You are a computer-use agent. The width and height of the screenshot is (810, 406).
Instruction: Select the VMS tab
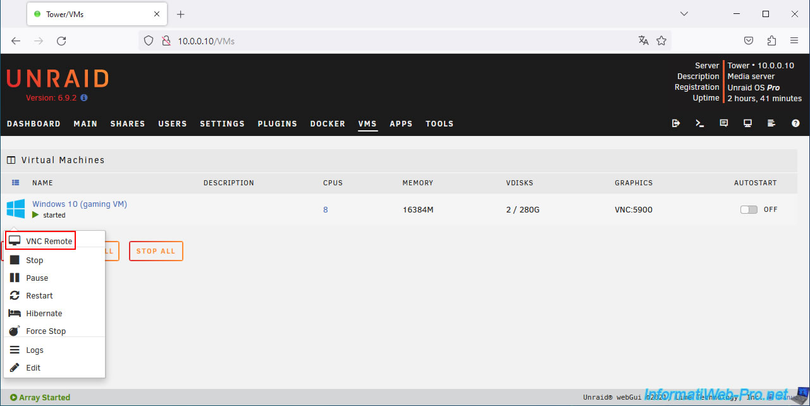[x=367, y=124]
